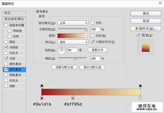Select the 投影 style entry
The height and width of the screenshot is (113, 164).
click(x=12, y=86)
